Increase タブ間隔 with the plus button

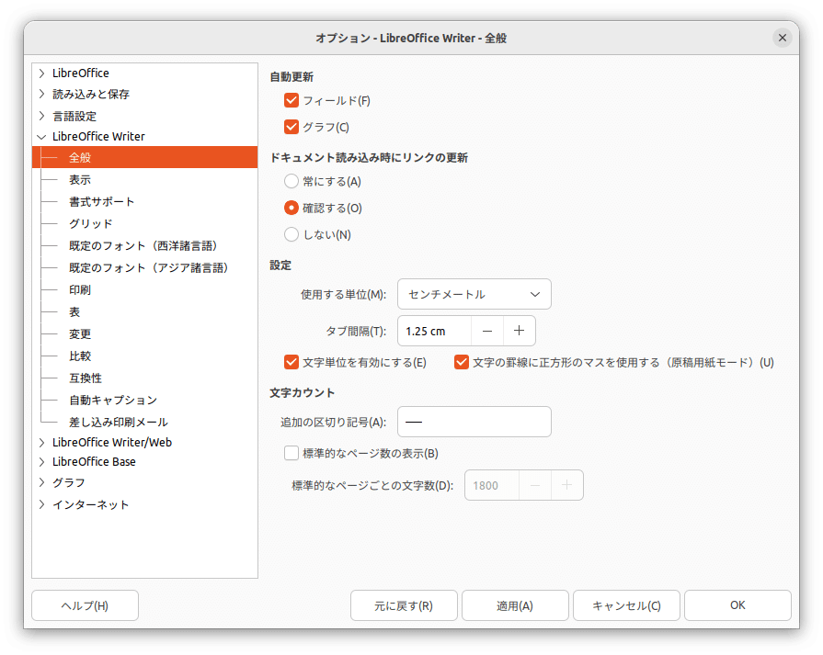tap(520, 331)
